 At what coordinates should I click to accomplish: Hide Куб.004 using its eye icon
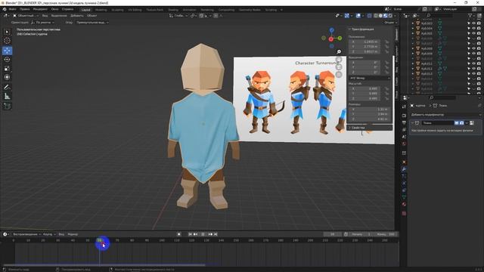(473, 29)
